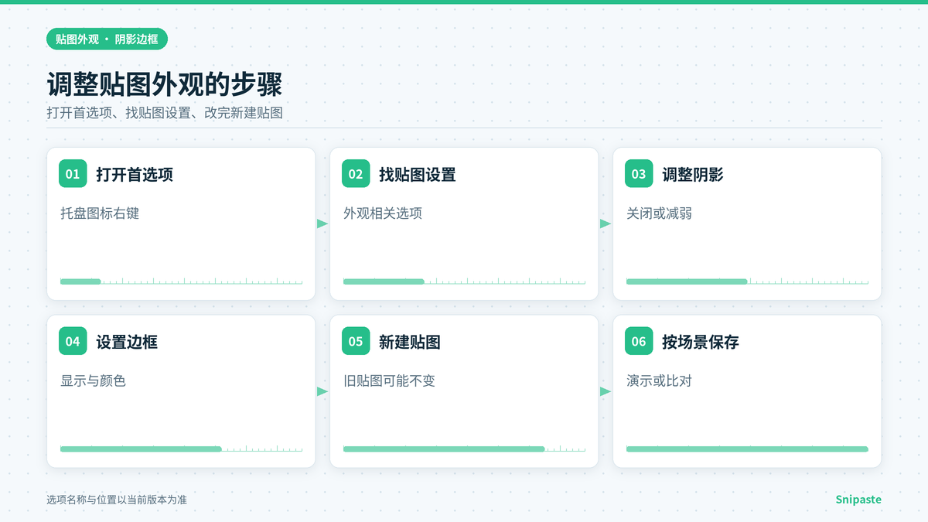
Task: Select card title 设置边框
Action: pyautogui.click(x=127, y=342)
